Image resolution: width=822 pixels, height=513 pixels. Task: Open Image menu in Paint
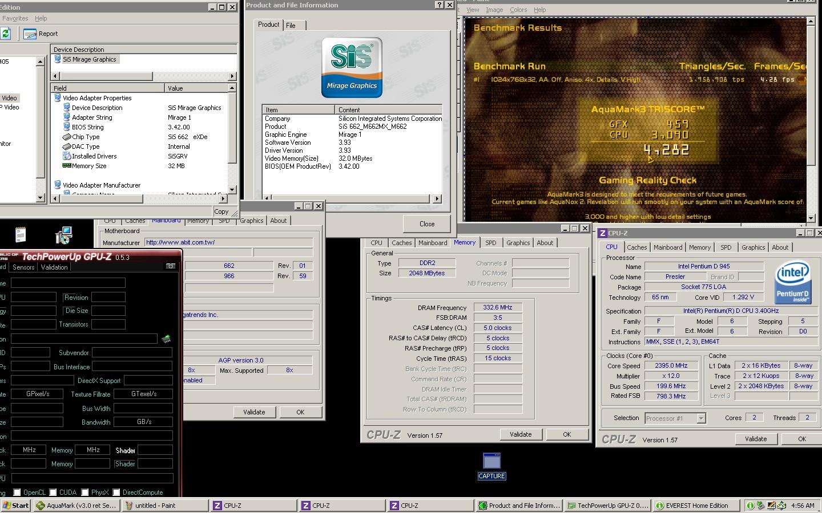[494, 10]
